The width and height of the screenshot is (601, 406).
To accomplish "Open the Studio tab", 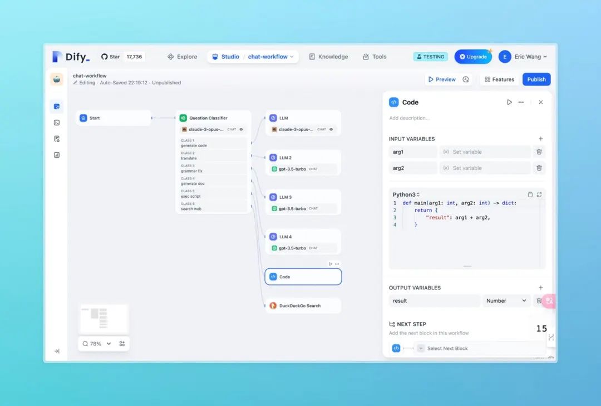I will 226,57.
